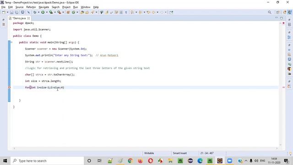Image resolution: width=293 pixels, height=165 pixels.
Task: Click the Previous Annotation icon
Action: point(141,12)
